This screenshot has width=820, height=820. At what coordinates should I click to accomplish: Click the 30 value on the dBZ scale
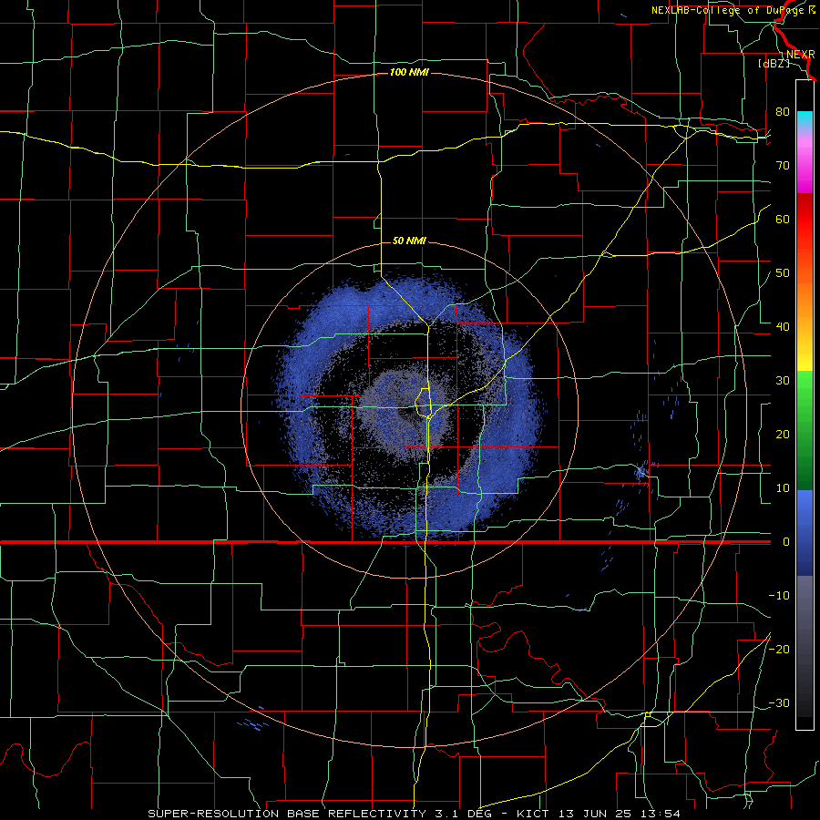(x=783, y=380)
